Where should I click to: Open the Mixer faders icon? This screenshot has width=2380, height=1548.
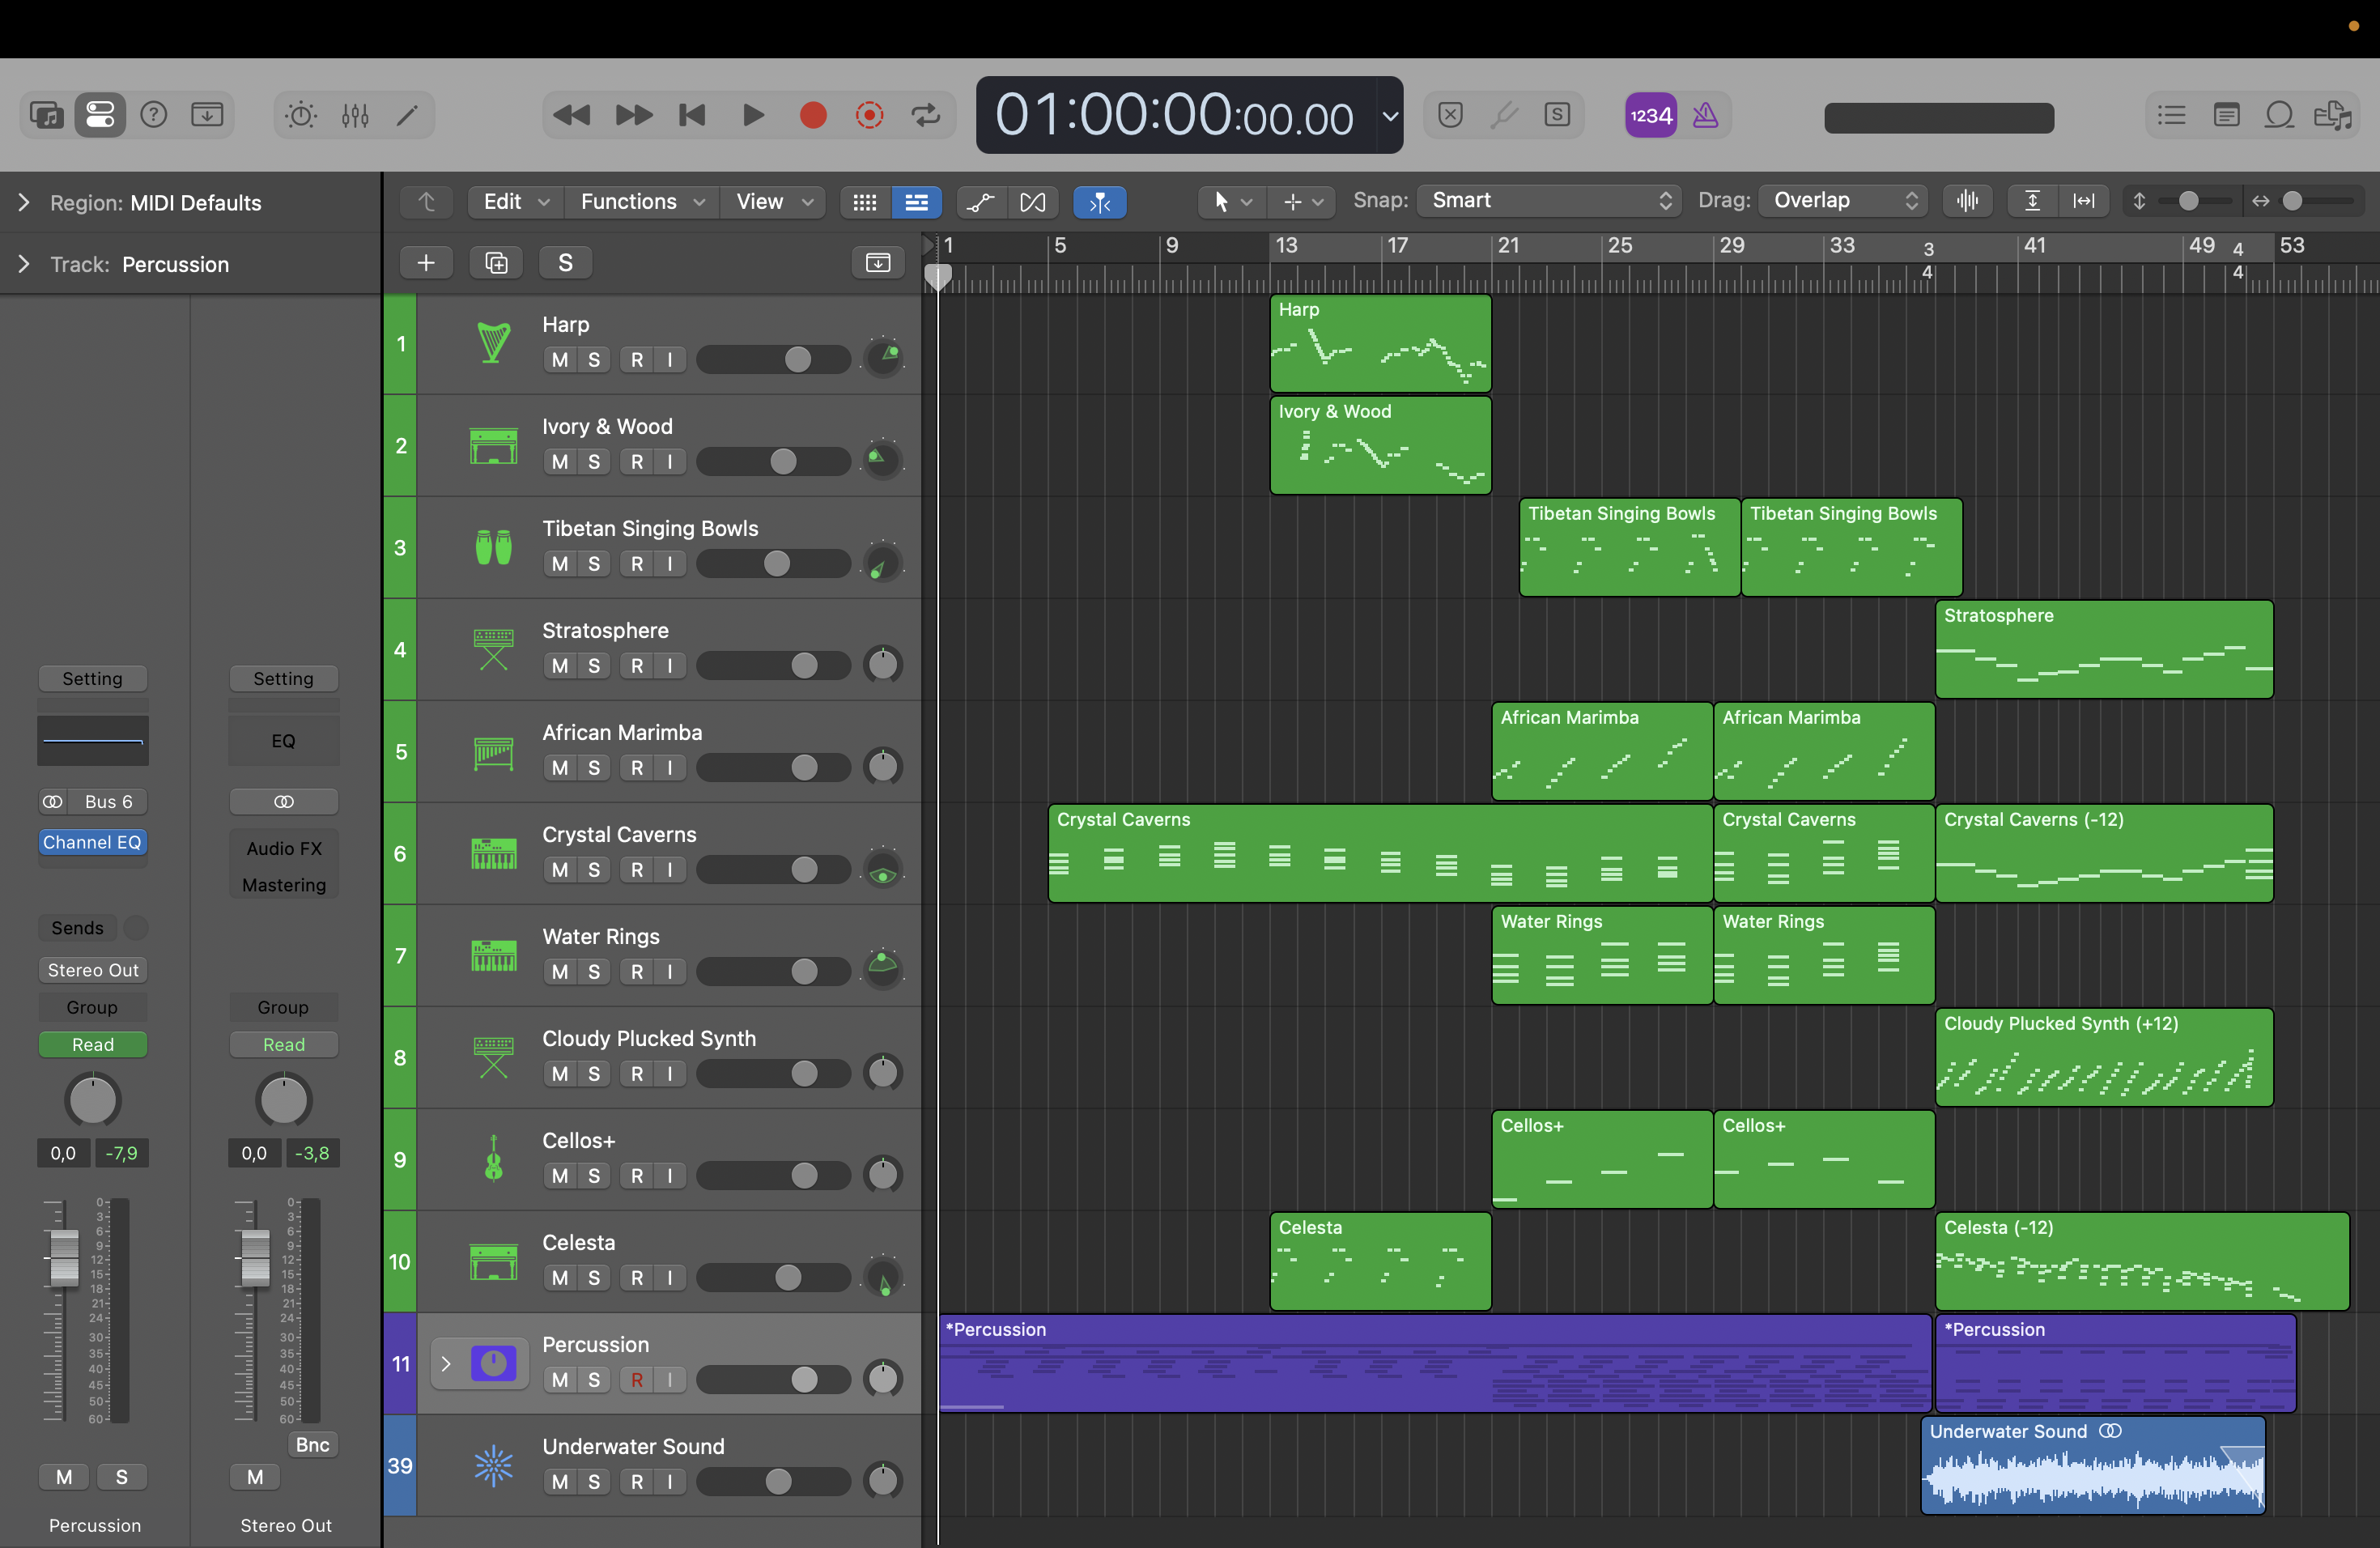tap(355, 115)
